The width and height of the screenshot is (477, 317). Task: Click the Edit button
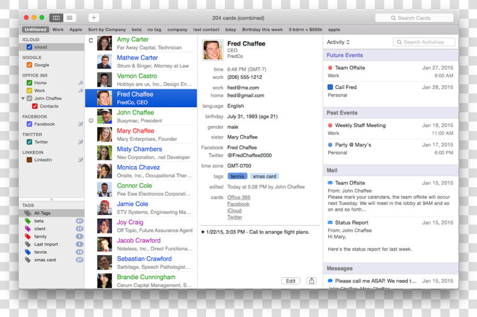(291, 281)
